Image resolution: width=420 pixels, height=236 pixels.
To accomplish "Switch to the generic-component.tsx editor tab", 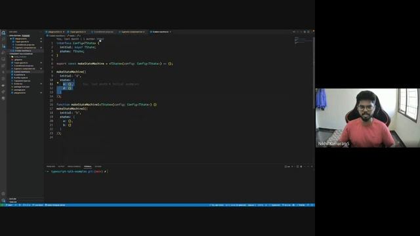I will pos(133,32).
